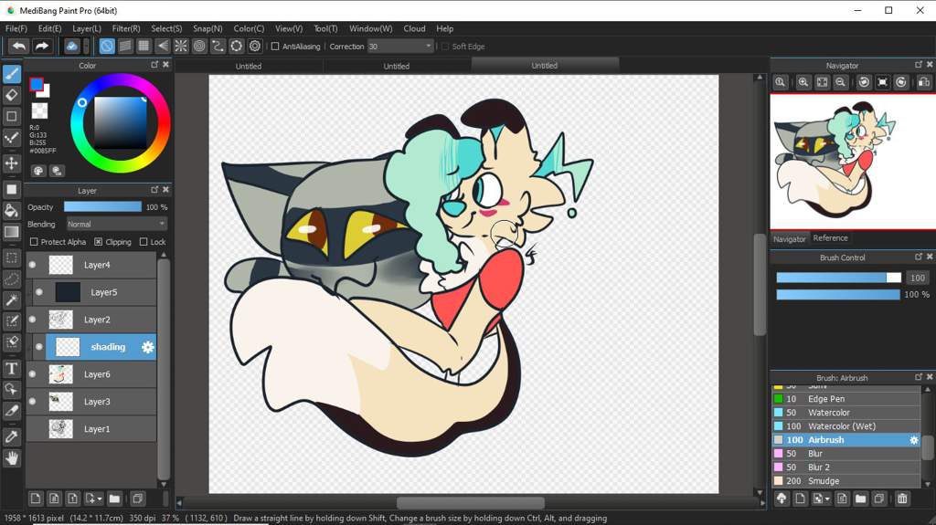Open the Filter menu
936x525 pixels.
pos(126,28)
